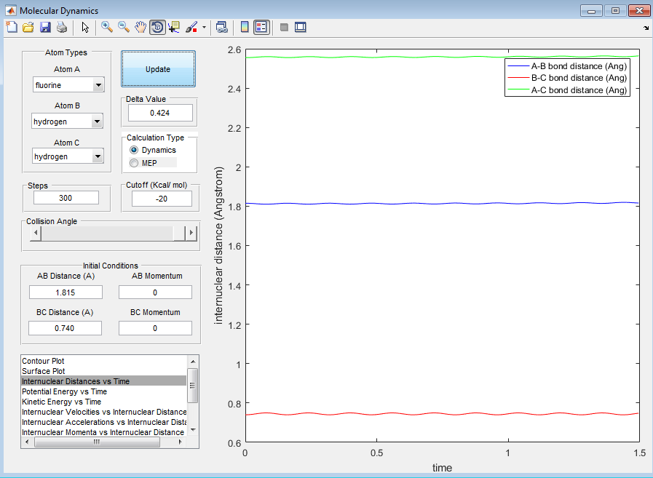
Task: Open the Atom C hydrogen dropdown
Action: click(68, 156)
